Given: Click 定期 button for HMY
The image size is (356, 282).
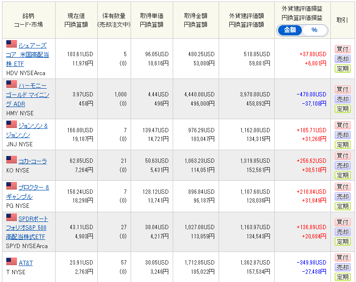Looking at the screenshot, I should point(342,109).
